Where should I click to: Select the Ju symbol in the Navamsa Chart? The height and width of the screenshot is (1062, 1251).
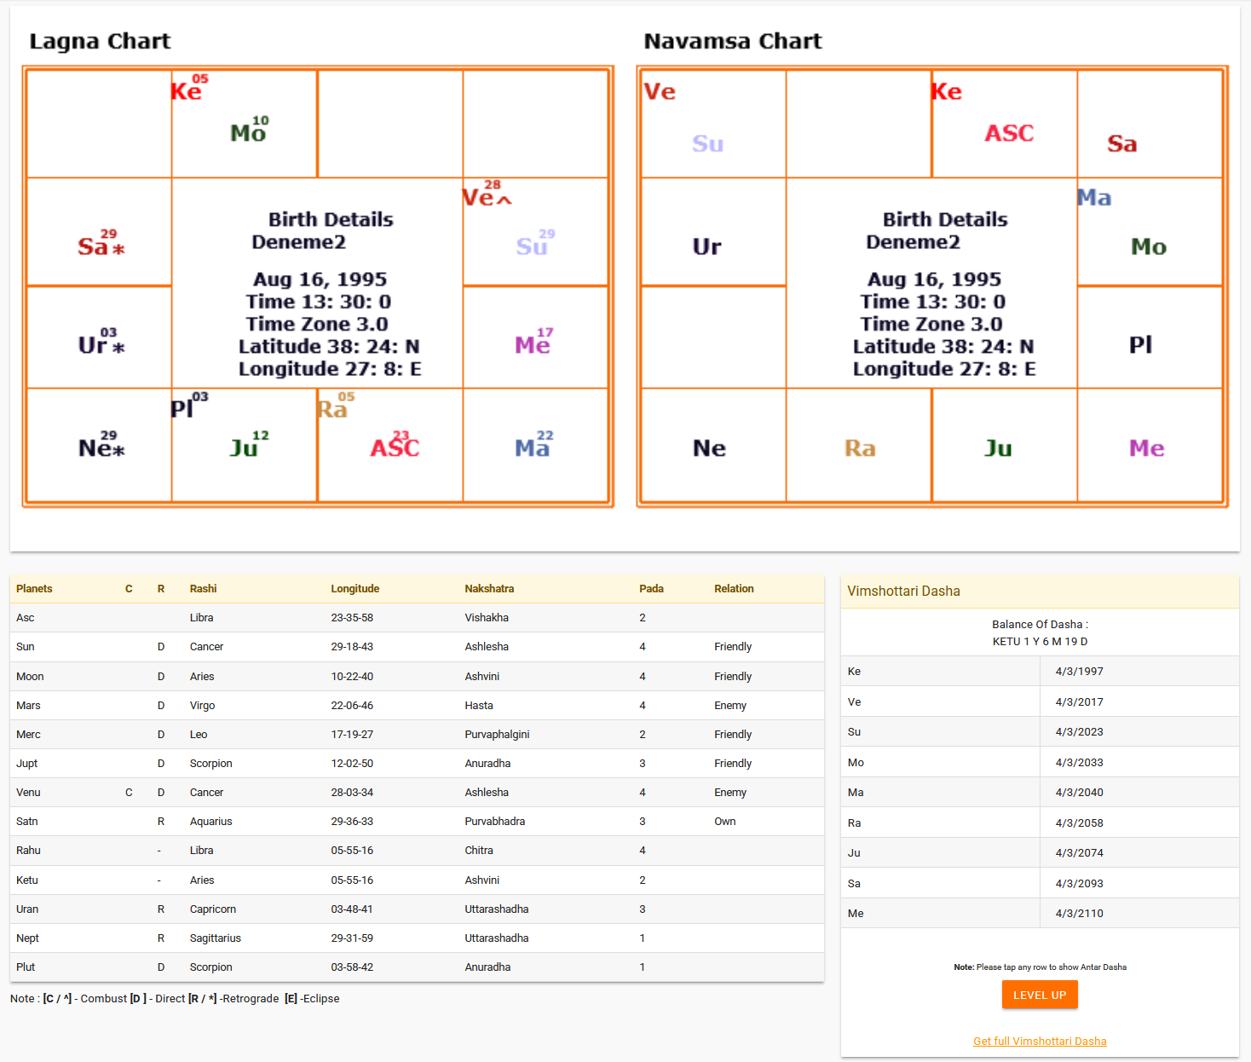(x=998, y=448)
